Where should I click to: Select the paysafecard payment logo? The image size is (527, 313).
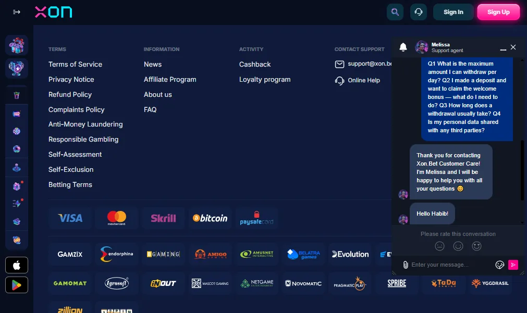click(x=257, y=218)
